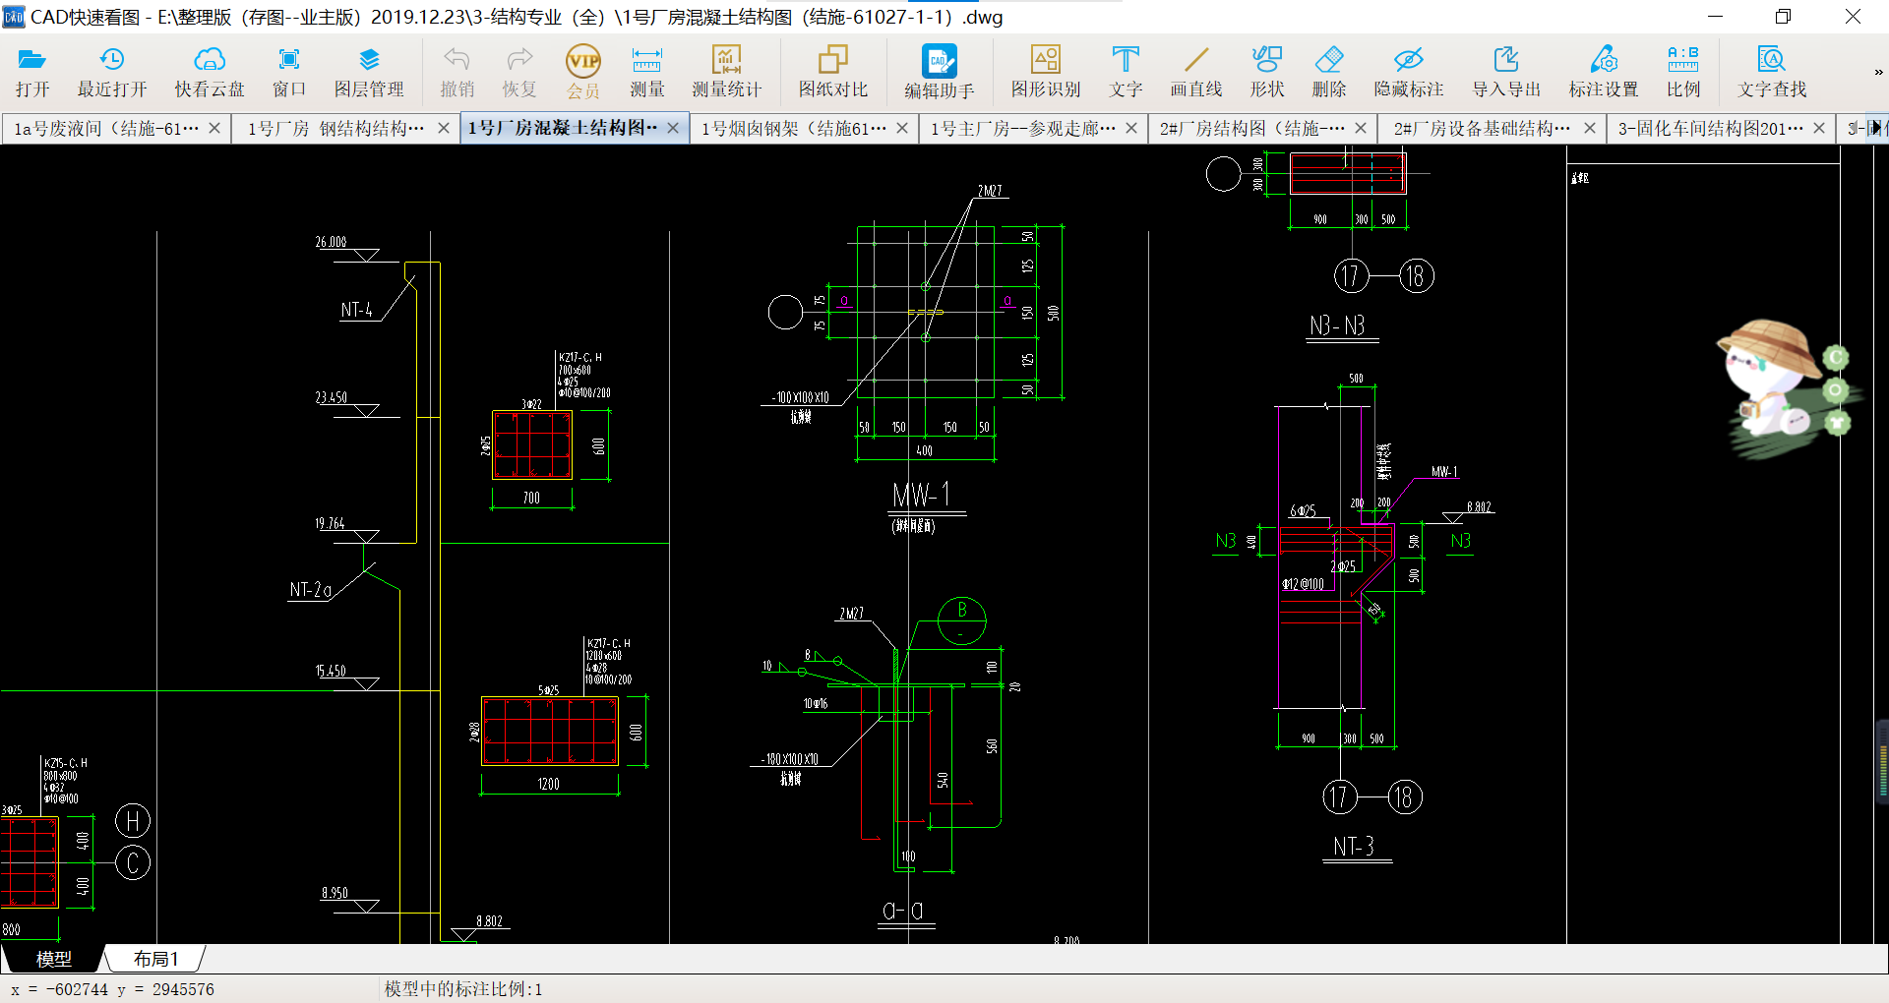
Task: Open the VIP 会员 member page
Action: pyautogui.click(x=583, y=71)
